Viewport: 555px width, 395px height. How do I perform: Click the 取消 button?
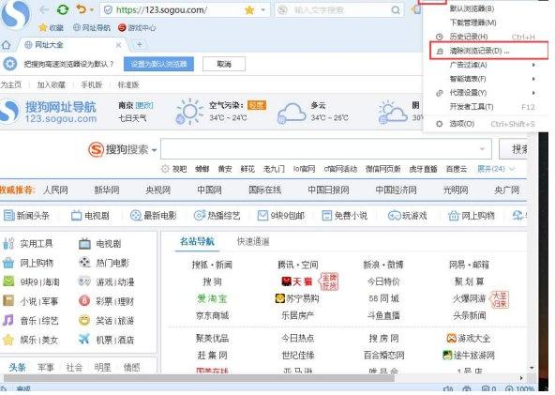224,64
